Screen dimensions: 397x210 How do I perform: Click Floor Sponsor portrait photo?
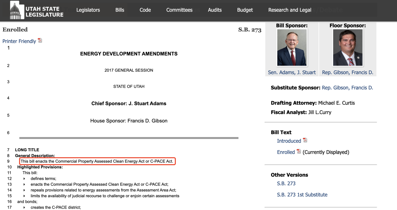pos(348,47)
